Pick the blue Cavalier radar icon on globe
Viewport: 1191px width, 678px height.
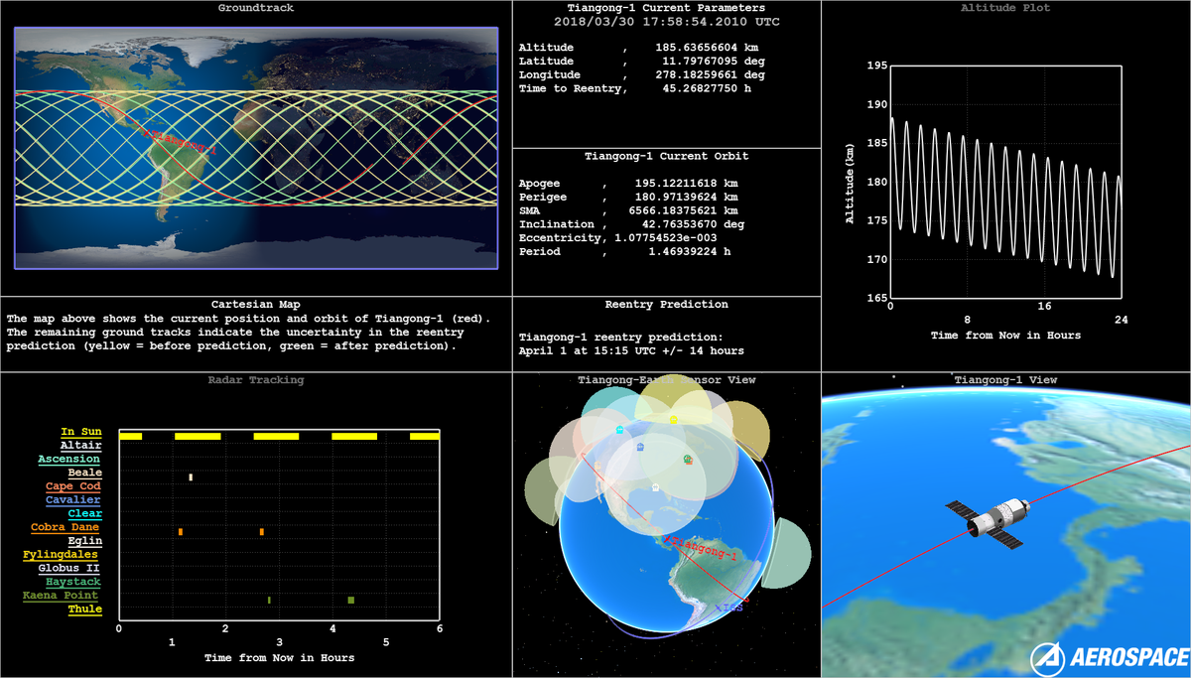641,448
